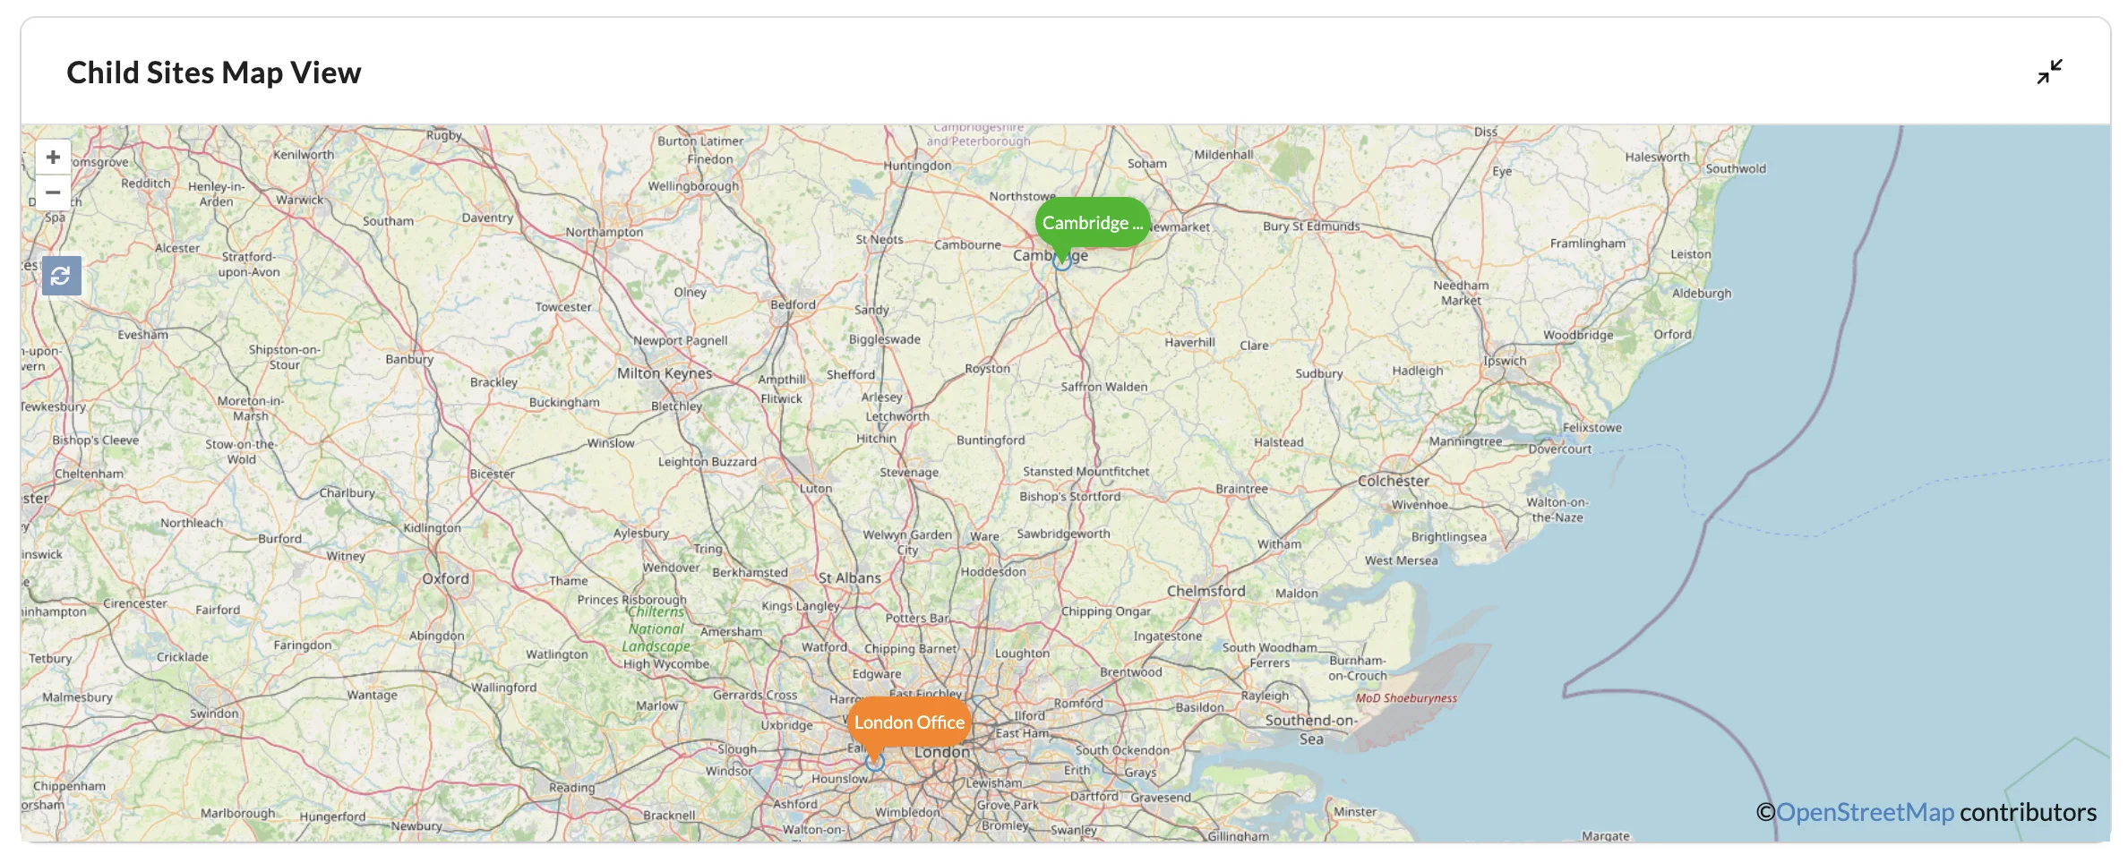Click the Stevenage map label
Image resolution: width=2128 pixels, height=863 pixels.
pos(909,473)
